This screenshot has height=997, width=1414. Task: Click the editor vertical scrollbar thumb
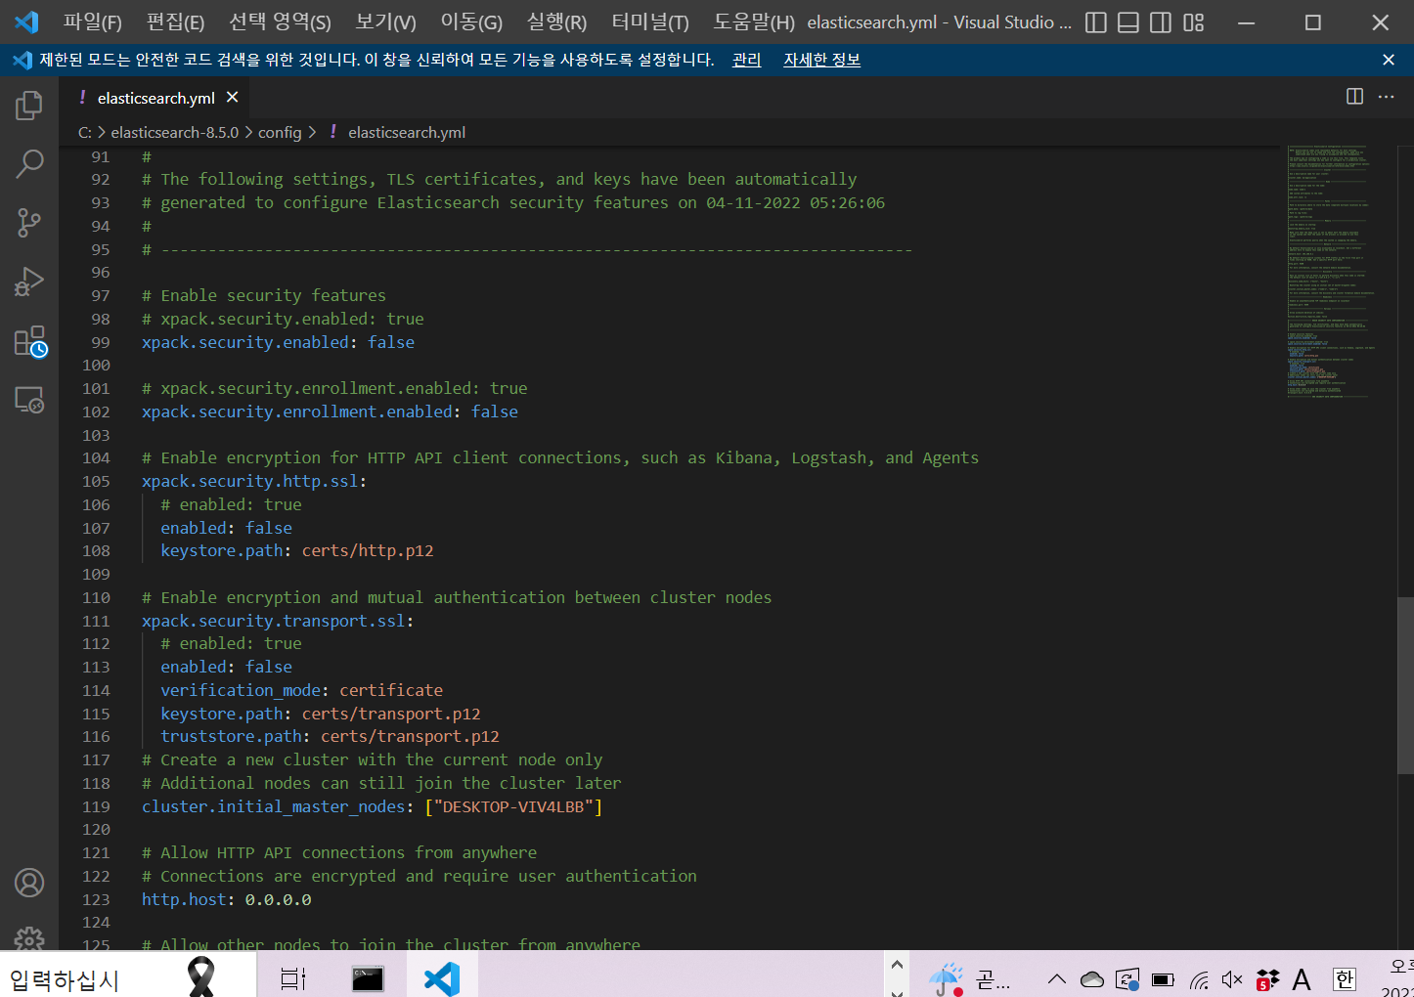coord(1405,684)
